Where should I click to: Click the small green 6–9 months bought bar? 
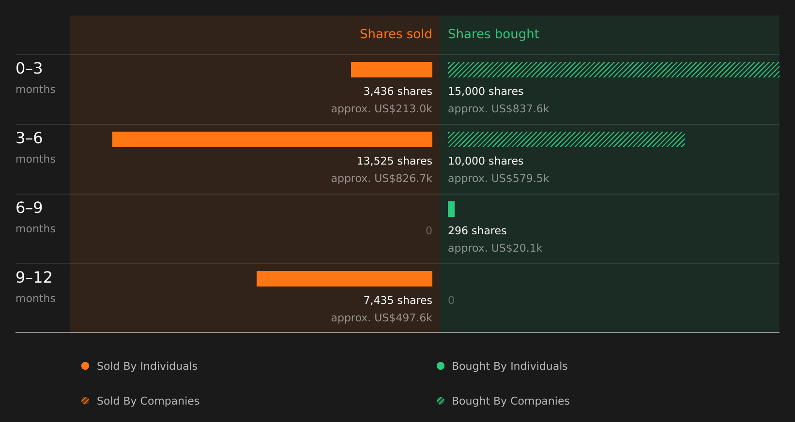click(451, 209)
